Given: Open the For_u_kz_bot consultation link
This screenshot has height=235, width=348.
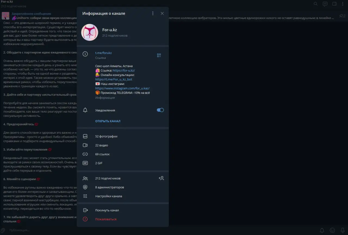Looking at the screenshot, I should click(x=114, y=80).
